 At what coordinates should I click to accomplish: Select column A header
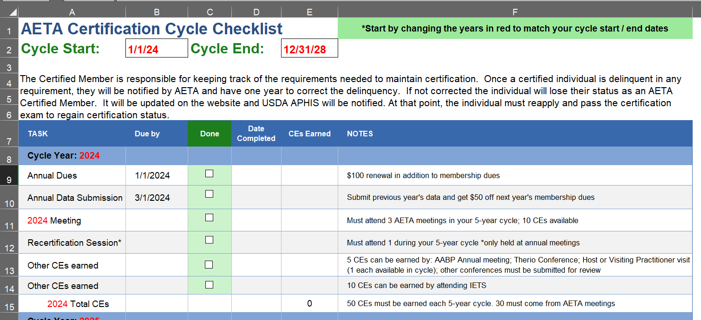point(72,12)
